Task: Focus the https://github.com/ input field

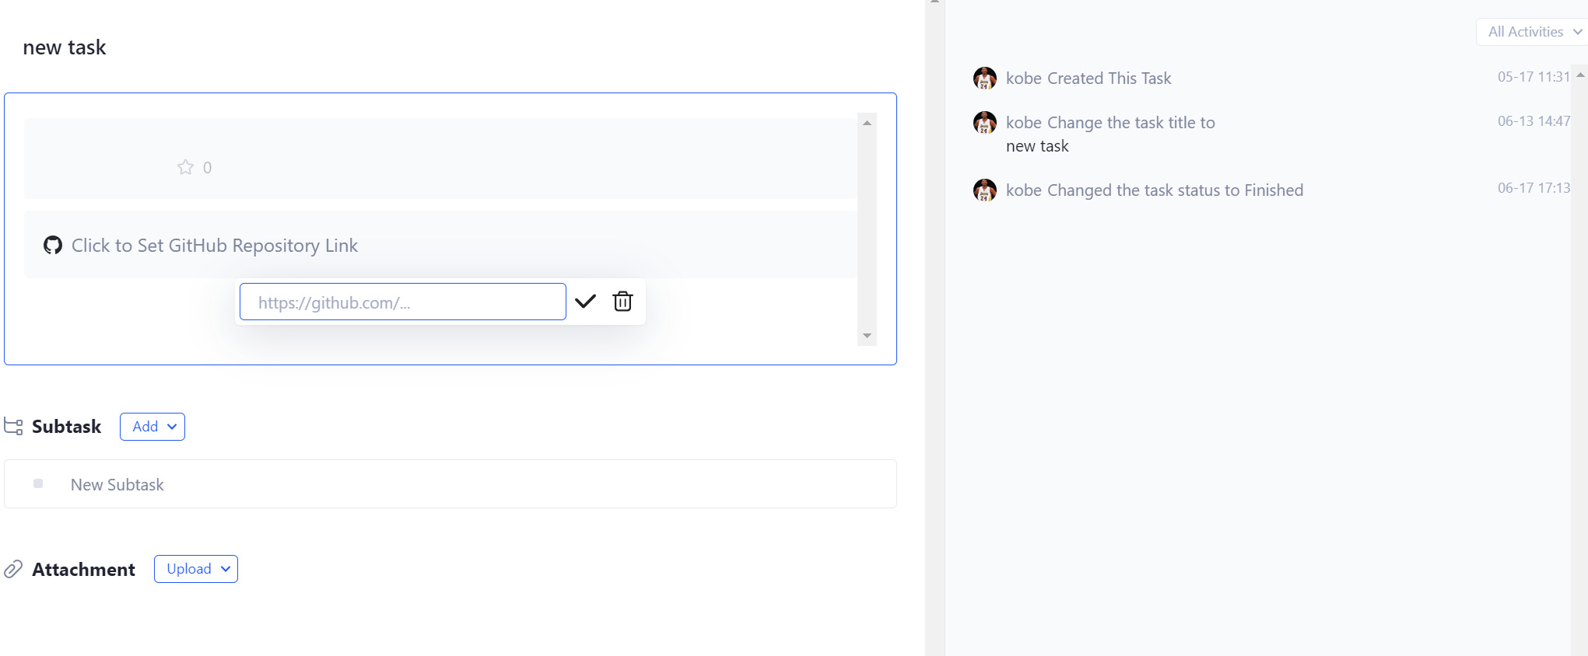Action: click(x=403, y=302)
